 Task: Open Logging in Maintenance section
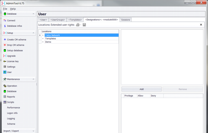(11, 118)
